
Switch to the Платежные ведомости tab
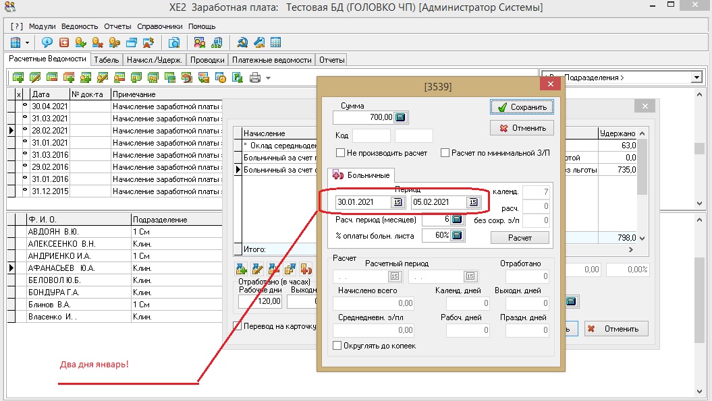272,59
